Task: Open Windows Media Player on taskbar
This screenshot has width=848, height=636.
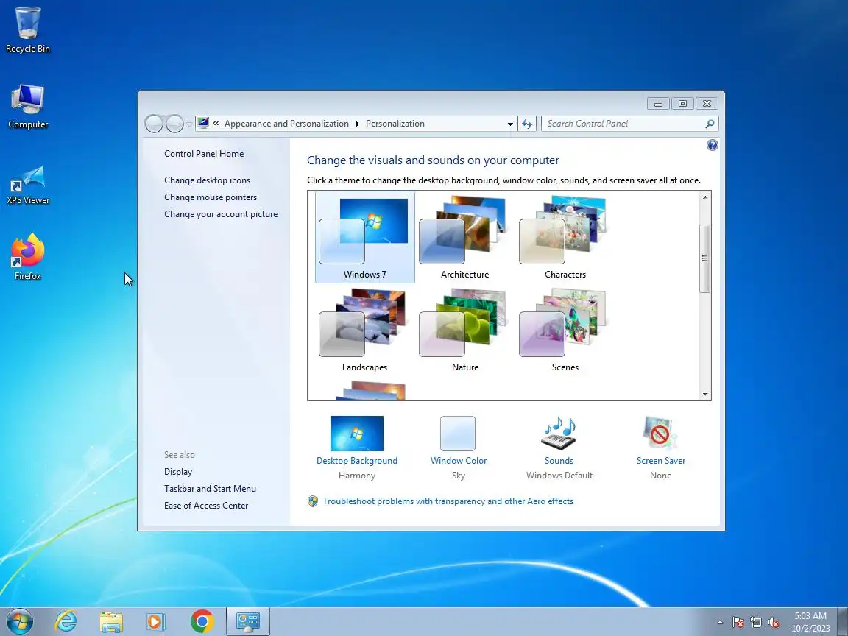Action: click(x=156, y=622)
